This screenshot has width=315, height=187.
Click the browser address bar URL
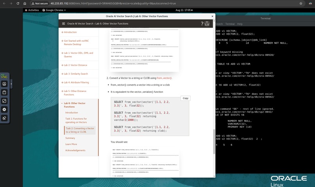113,4
